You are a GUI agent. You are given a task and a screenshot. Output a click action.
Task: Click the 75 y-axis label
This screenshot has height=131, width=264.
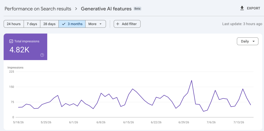pos(12,102)
